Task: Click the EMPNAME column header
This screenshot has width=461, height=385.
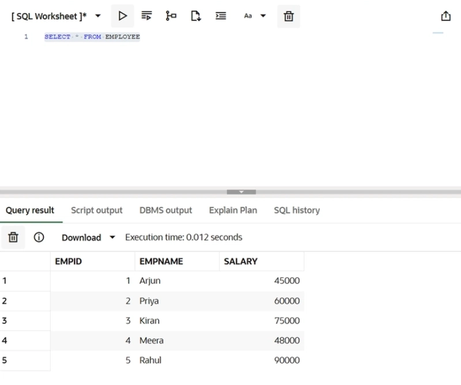Action: [x=161, y=261]
